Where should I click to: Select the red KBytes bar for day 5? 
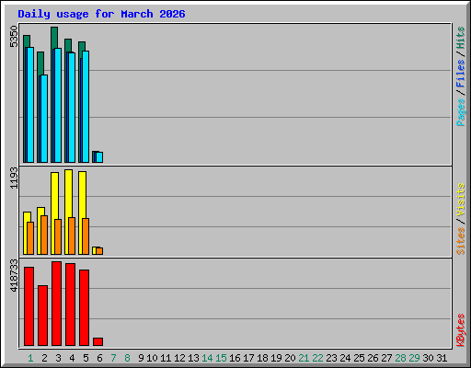coord(84,308)
